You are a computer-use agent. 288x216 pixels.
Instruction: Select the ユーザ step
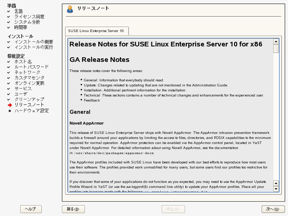tap(21, 94)
